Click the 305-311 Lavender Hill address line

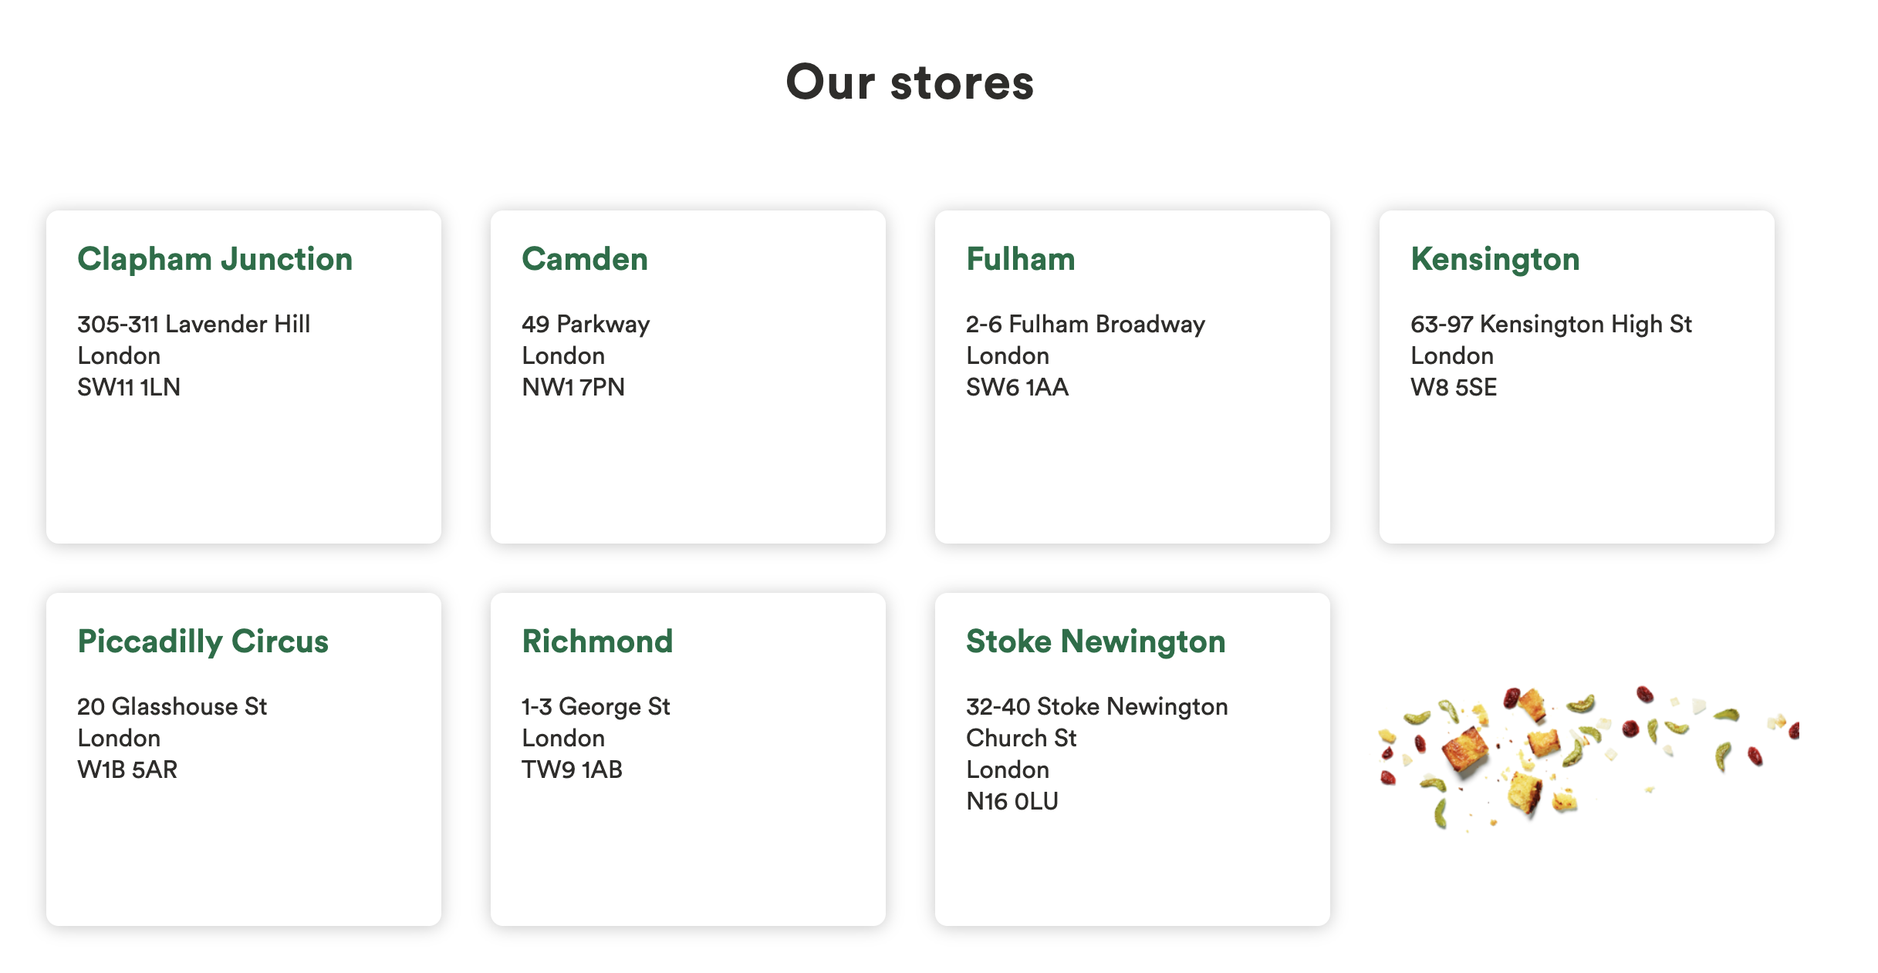(x=194, y=324)
